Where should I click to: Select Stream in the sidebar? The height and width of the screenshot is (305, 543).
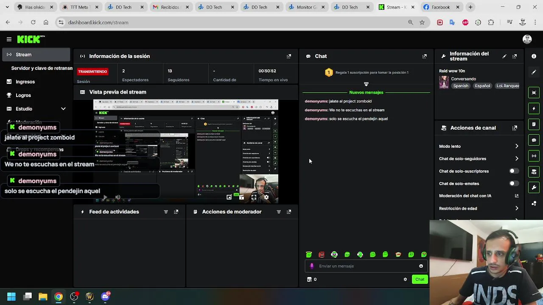pos(36,55)
